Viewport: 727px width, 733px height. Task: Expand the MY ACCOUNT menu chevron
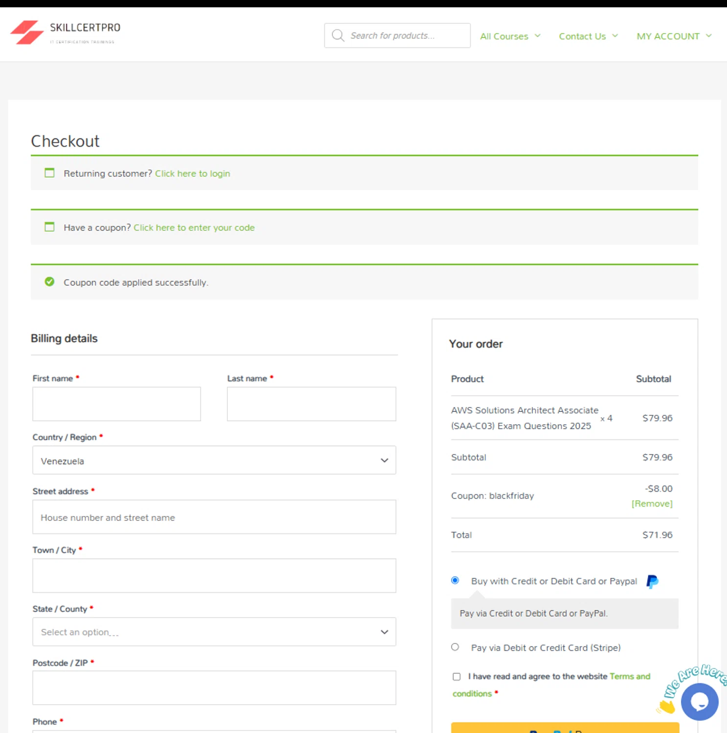click(x=708, y=36)
